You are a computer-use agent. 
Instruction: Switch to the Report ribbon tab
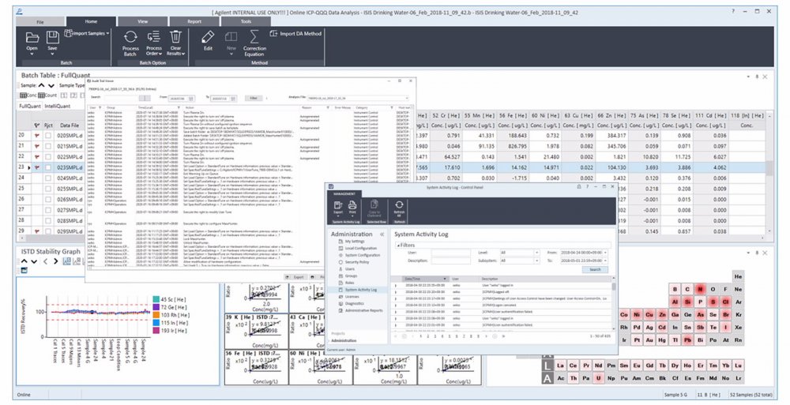194,21
